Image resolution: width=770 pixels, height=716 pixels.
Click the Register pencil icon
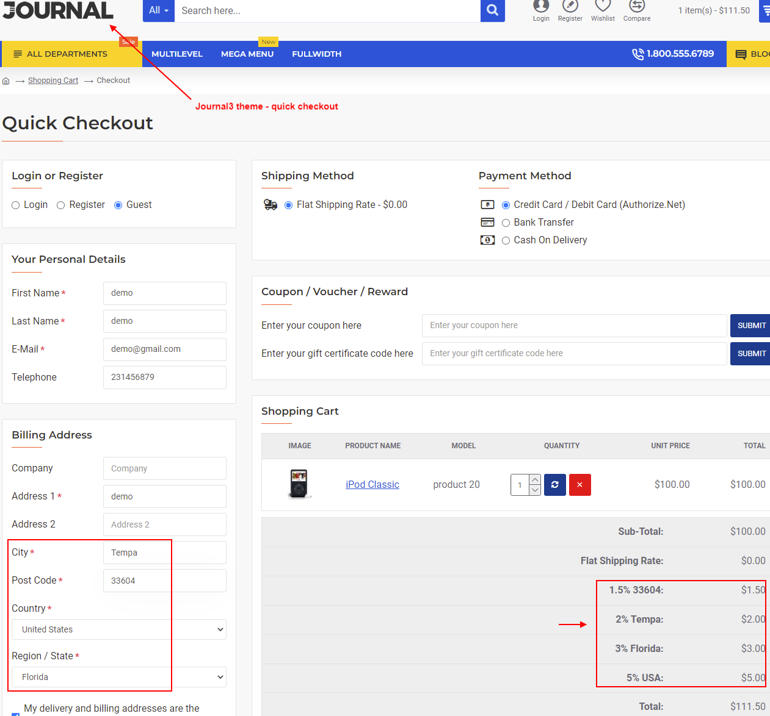click(570, 7)
